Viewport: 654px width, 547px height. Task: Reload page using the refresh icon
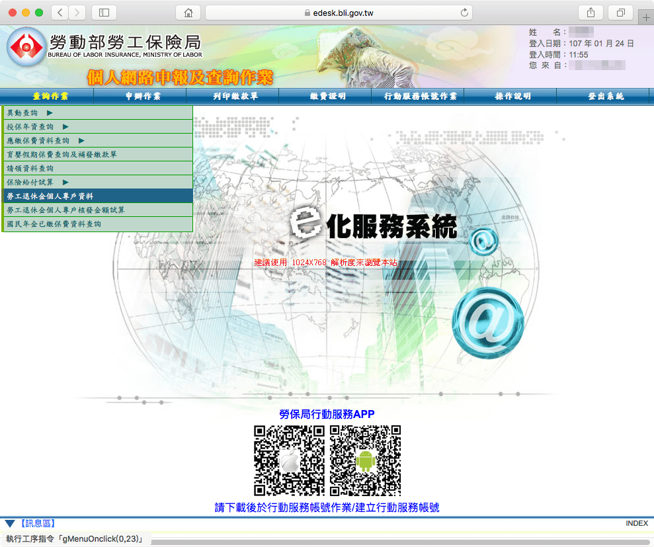pos(464,13)
